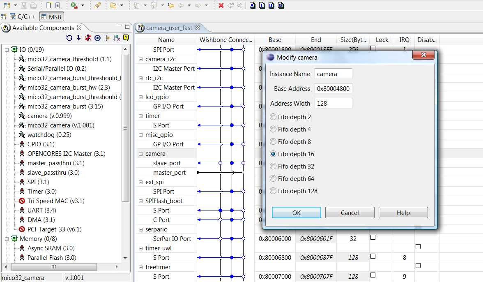Click the Undo arrow toolbar icon

click(230, 5)
